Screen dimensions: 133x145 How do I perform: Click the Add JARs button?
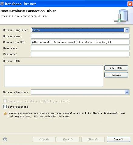click(116, 68)
